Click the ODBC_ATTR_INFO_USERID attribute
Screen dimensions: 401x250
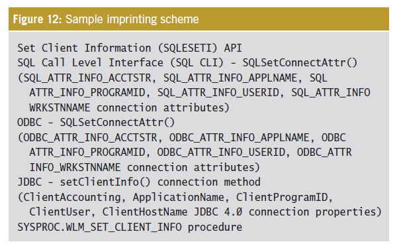pos(221,153)
